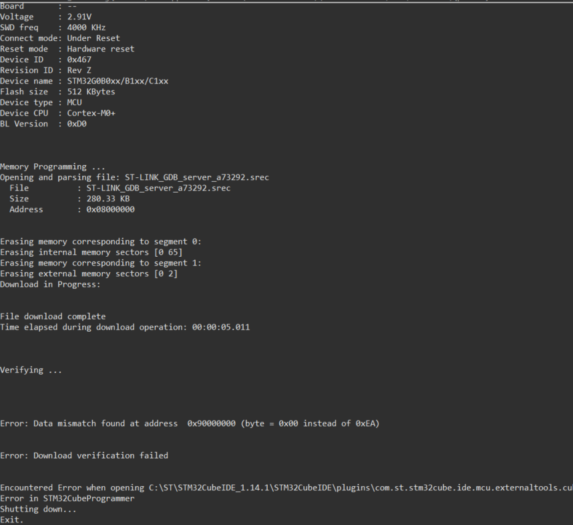Viewport: 573px width, 525px height.
Task: Click the 'Opening and parsing file' line
Action: coord(134,177)
